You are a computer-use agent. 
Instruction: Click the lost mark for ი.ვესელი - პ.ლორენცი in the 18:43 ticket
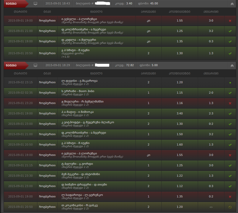[230, 21]
